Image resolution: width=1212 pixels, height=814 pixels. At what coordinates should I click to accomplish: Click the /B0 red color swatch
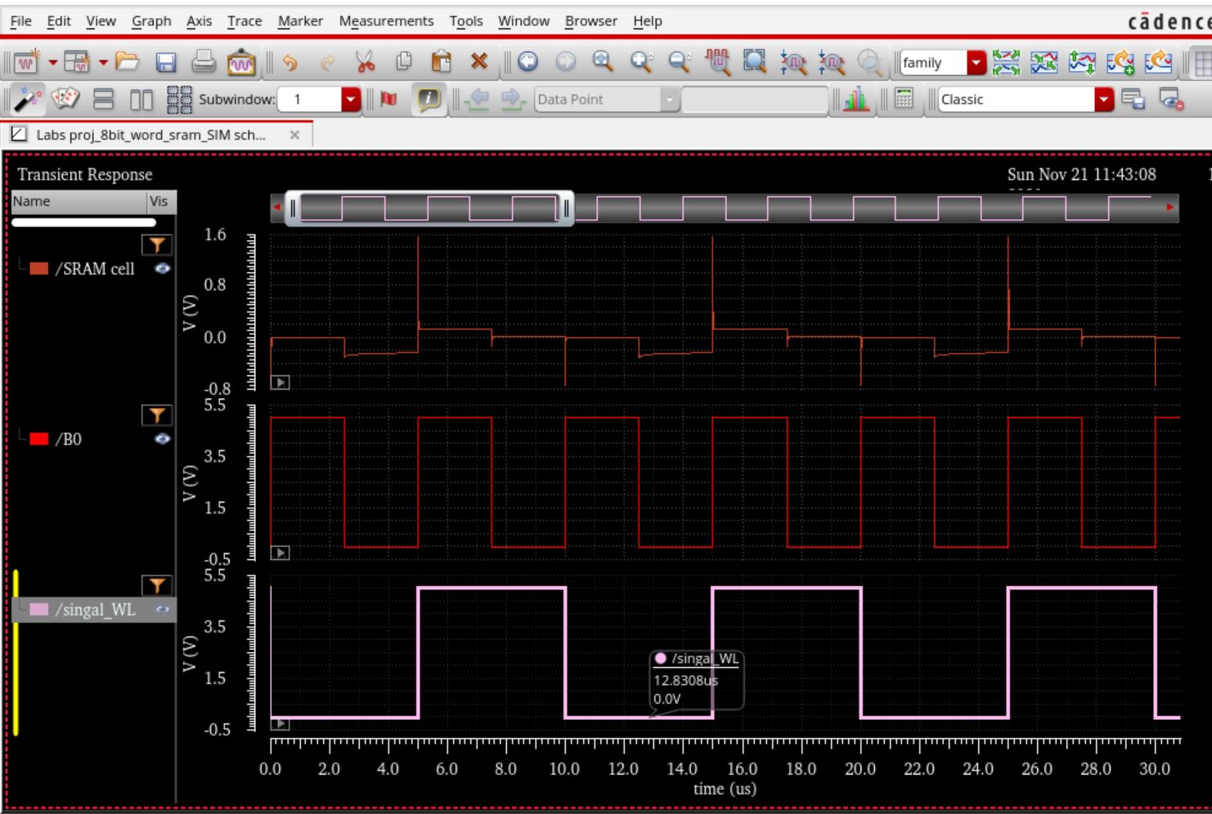coord(38,439)
